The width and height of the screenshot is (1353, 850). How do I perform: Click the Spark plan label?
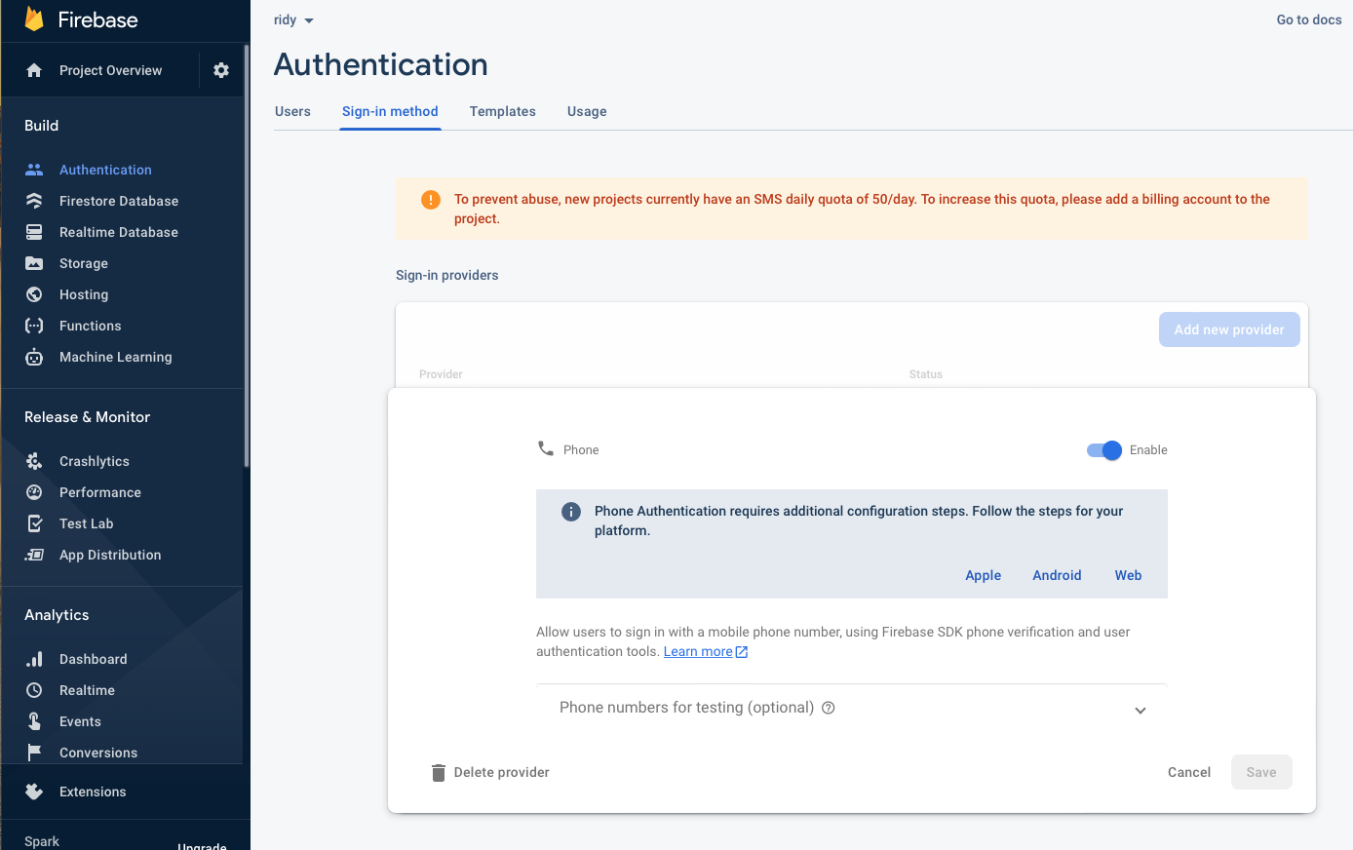click(42, 841)
